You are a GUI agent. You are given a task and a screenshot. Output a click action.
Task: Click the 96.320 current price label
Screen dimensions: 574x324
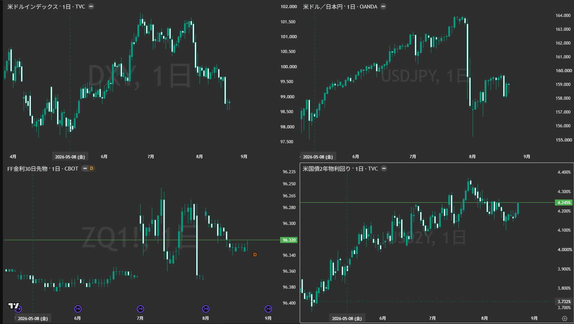[x=289, y=240]
